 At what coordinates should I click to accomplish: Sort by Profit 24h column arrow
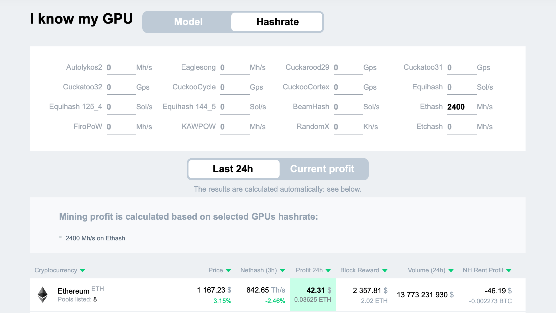coord(328,271)
